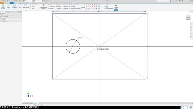Click Show Format (Показать формат)
Image resolution: width=193 pixels, height=109 pixels.
click(x=109, y=8)
